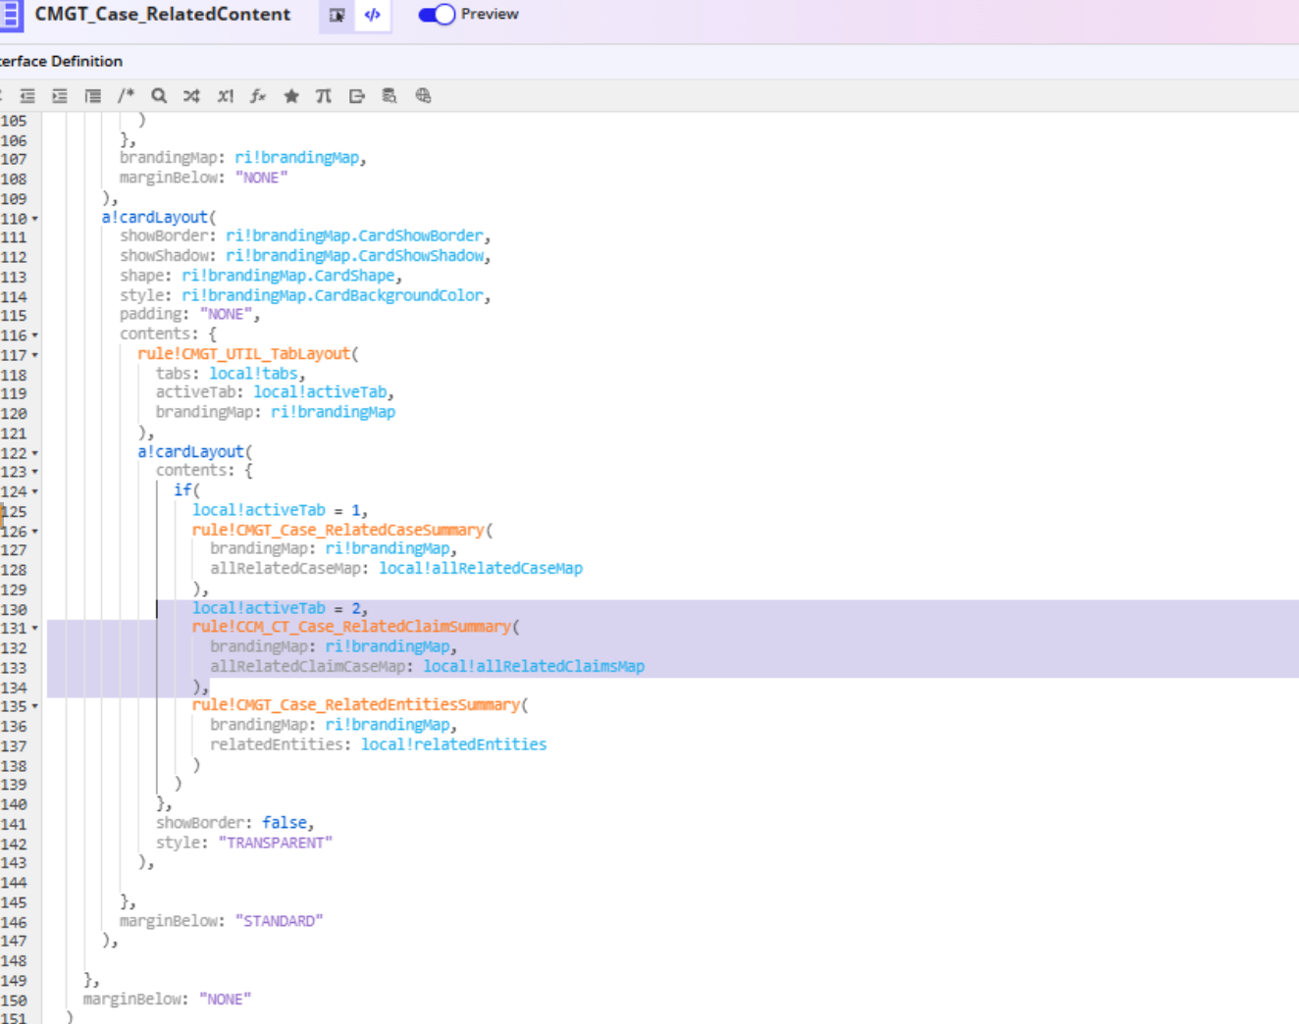1299x1024 pixels.
Task: Click ri!brandingMap.CardShowBorder reference
Action: coord(355,235)
